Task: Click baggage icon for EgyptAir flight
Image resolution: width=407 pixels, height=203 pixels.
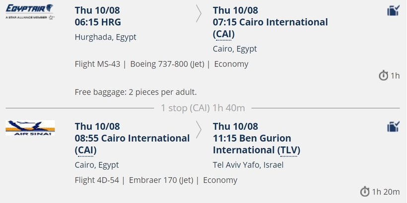Action: pyautogui.click(x=393, y=11)
